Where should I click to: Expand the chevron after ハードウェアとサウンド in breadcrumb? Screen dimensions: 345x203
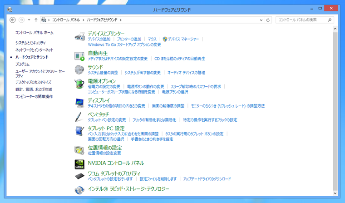pyautogui.click(x=121, y=20)
